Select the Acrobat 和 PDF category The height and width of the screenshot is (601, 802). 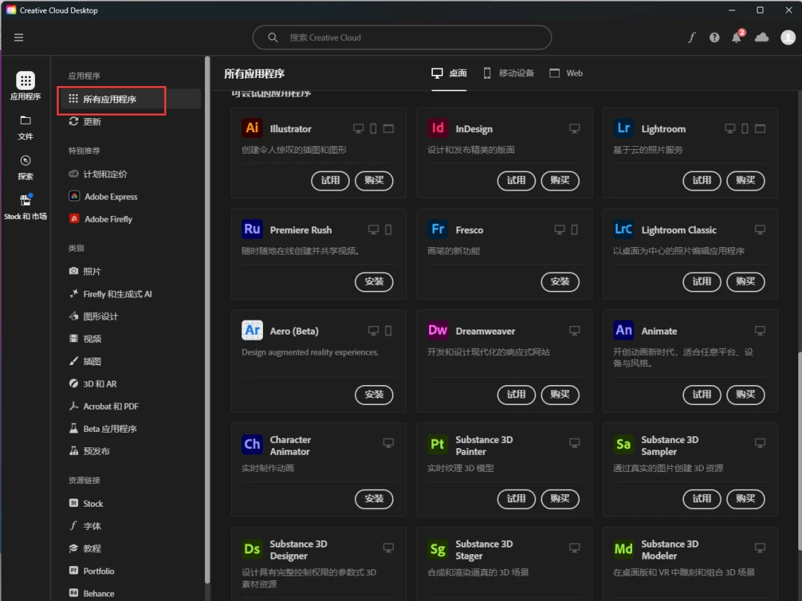click(x=104, y=407)
